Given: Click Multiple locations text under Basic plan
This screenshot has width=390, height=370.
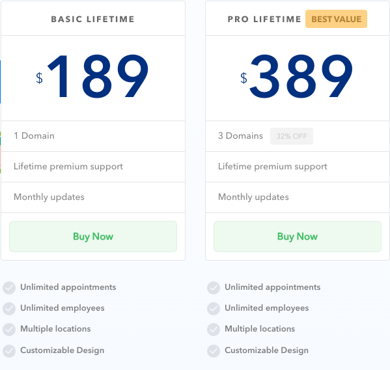Looking at the screenshot, I should point(55,329).
